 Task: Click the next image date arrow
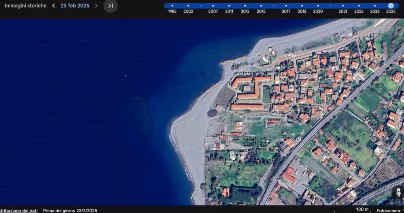click(x=96, y=6)
